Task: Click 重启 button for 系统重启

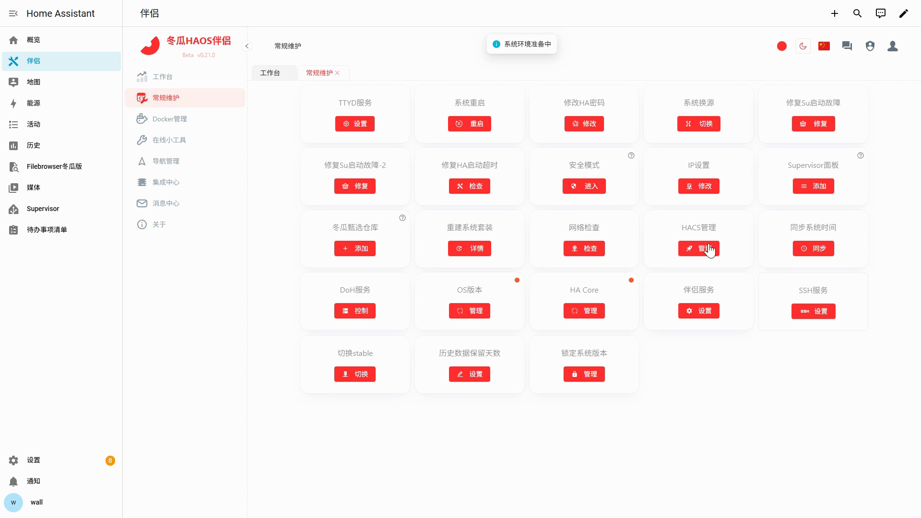Action: pyautogui.click(x=470, y=124)
